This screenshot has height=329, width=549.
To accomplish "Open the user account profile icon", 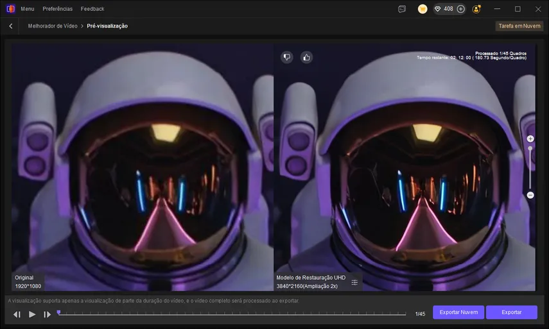I will 476,9.
